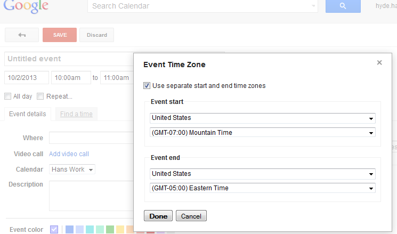Enable the All day checkbox
The height and width of the screenshot is (234, 397).
coord(8,96)
